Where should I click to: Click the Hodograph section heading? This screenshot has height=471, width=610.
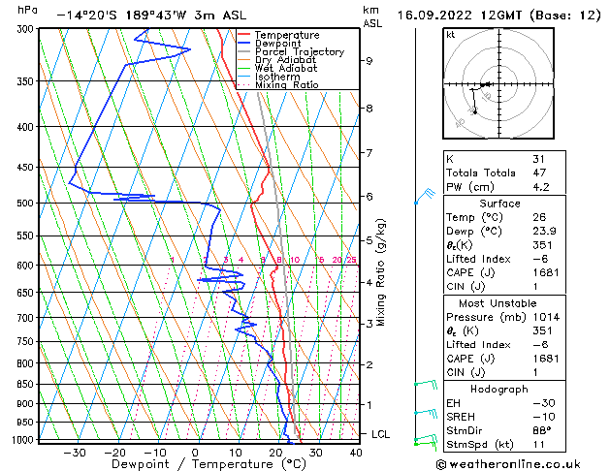point(499,389)
